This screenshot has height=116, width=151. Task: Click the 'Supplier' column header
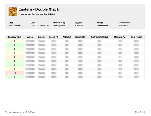tap(42, 37)
